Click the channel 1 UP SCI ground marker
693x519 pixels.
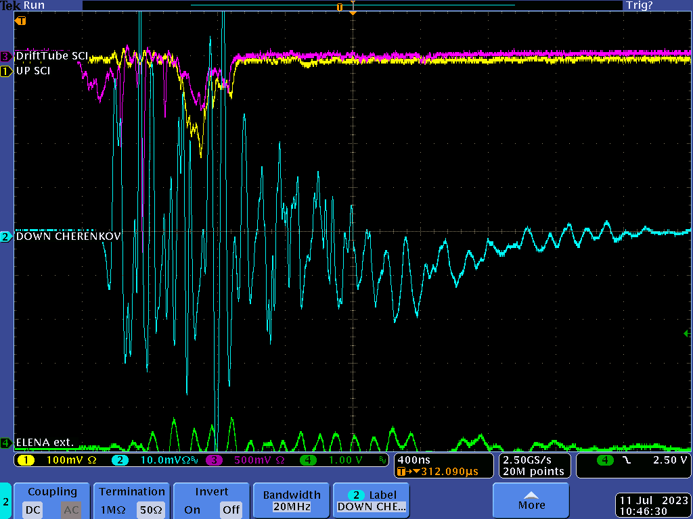tap(6, 71)
